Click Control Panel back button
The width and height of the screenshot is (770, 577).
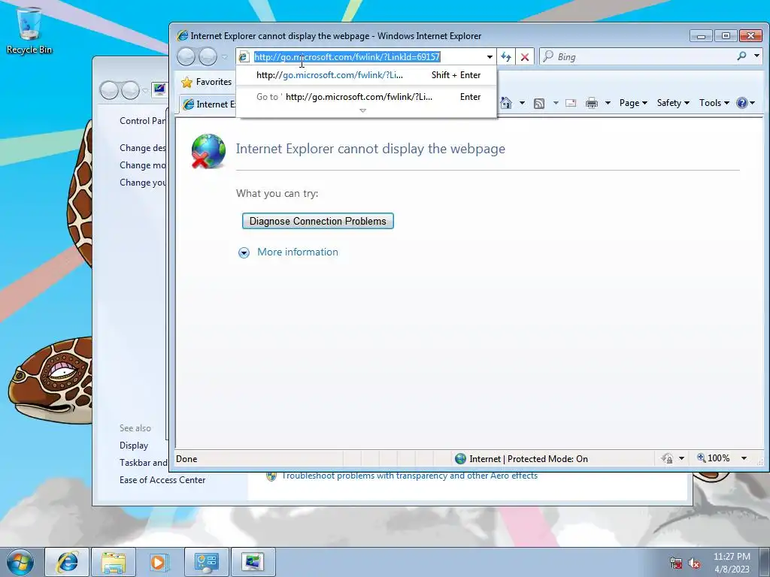pos(109,90)
